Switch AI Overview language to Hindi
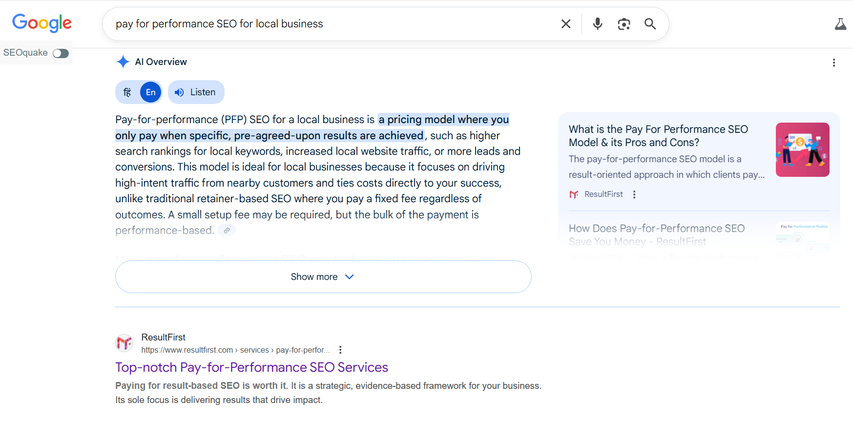853x424 pixels. click(127, 92)
